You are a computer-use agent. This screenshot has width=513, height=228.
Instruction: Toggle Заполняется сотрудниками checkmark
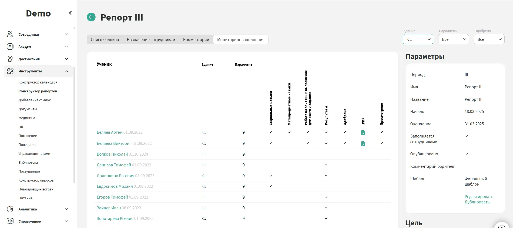pos(467,136)
